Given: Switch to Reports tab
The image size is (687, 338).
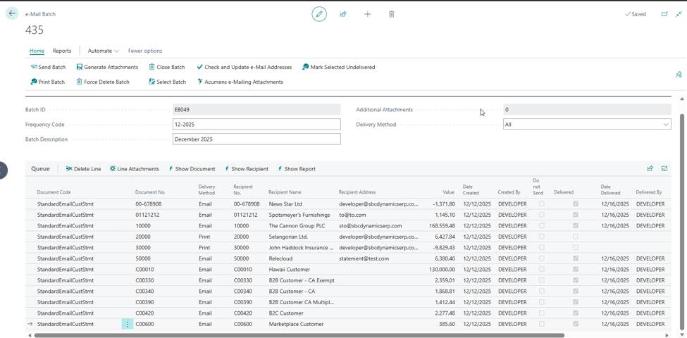Looking at the screenshot, I should [x=62, y=51].
